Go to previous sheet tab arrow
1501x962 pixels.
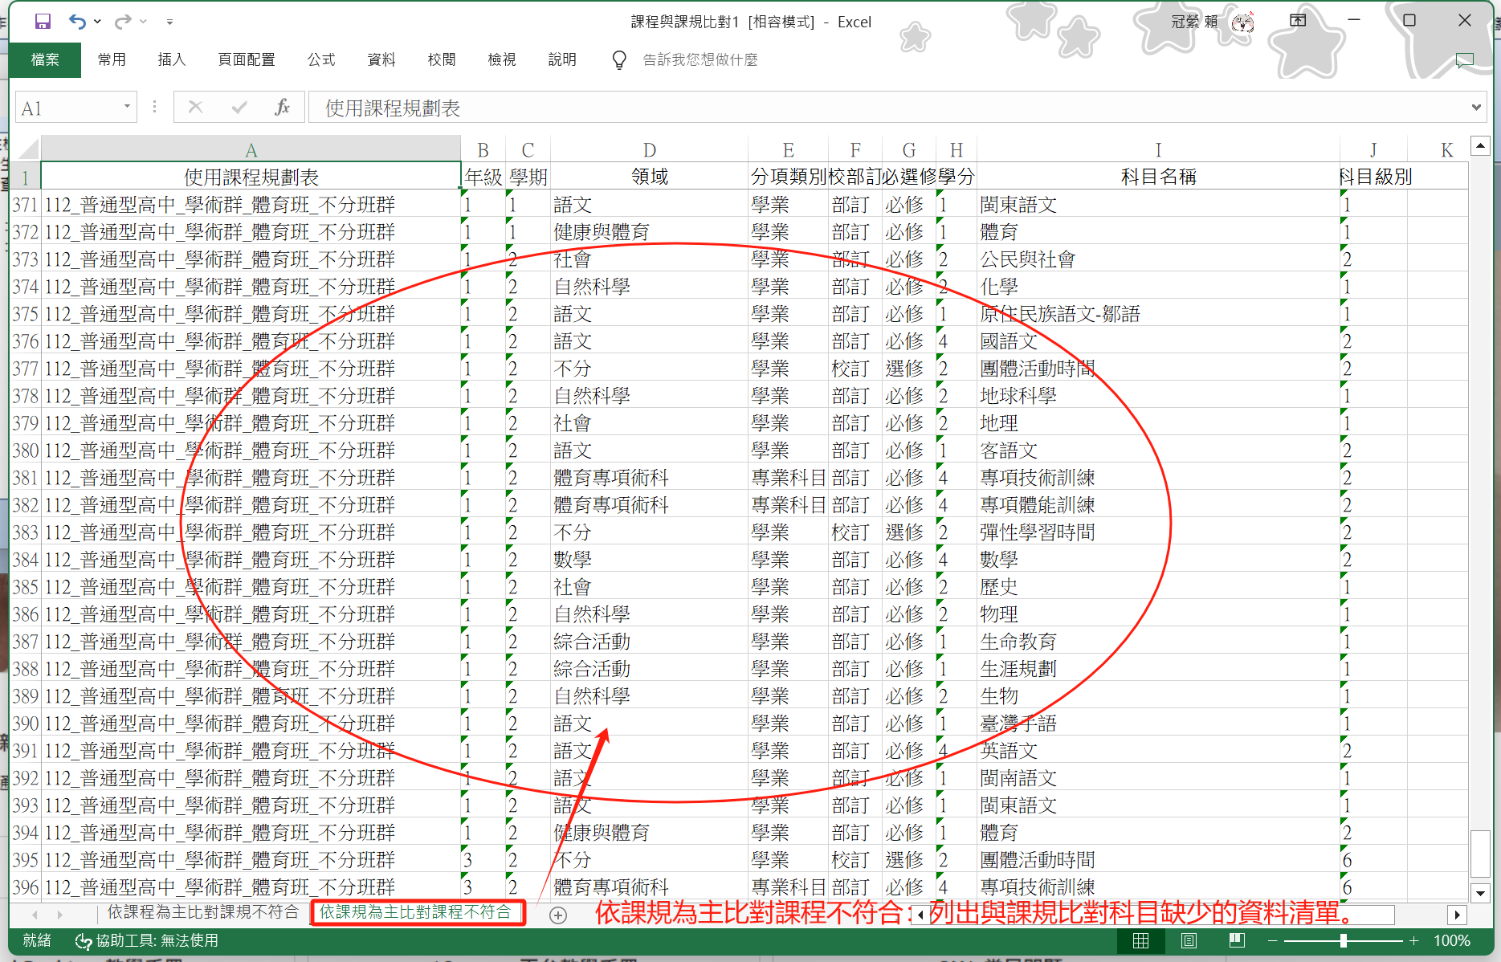click(35, 915)
